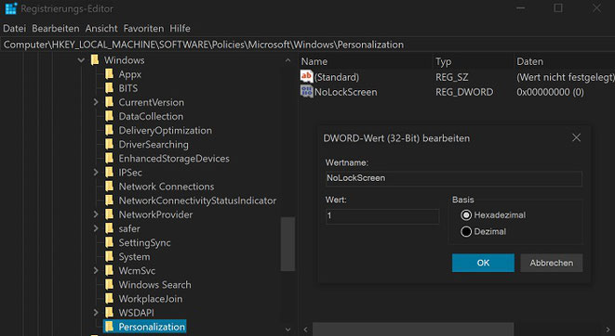
Task: Click the System folder icon
Action: tap(110, 256)
